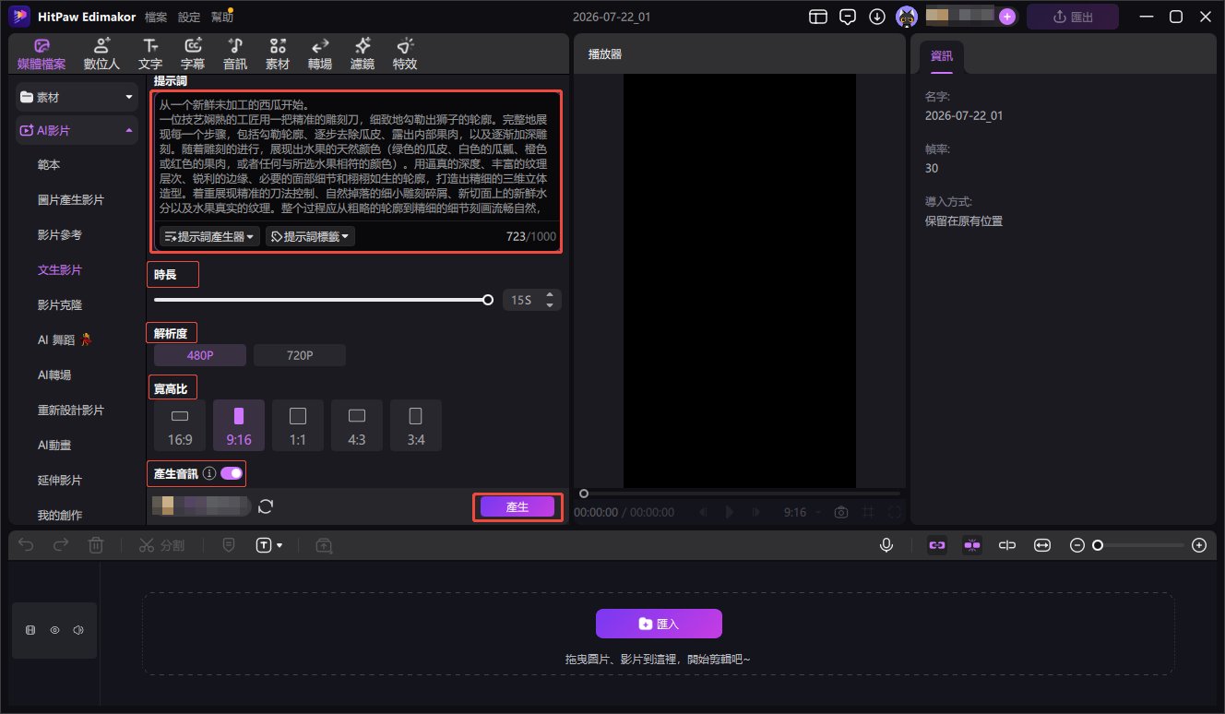Open 圖片產生影片 in the sidebar

71,200
